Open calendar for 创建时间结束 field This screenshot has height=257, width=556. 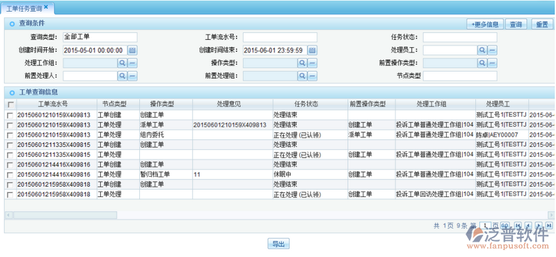point(312,50)
